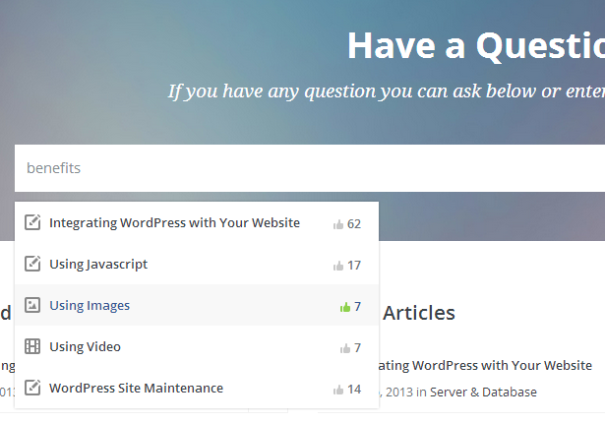Click the Articles section heading
605x423 pixels.
418,313
